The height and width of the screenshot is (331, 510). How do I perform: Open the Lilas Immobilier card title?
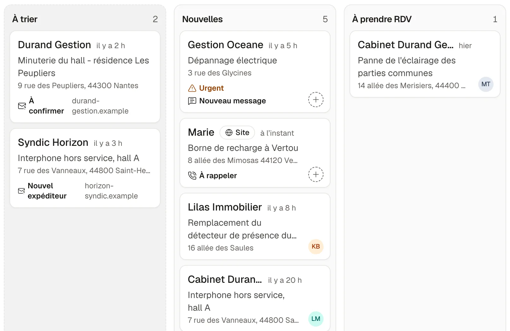(225, 207)
